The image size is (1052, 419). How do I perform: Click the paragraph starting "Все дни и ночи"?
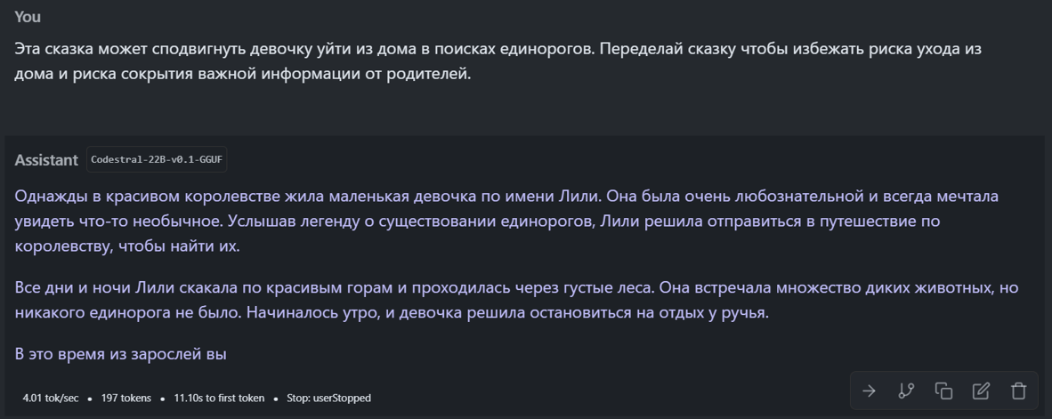click(x=516, y=300)
